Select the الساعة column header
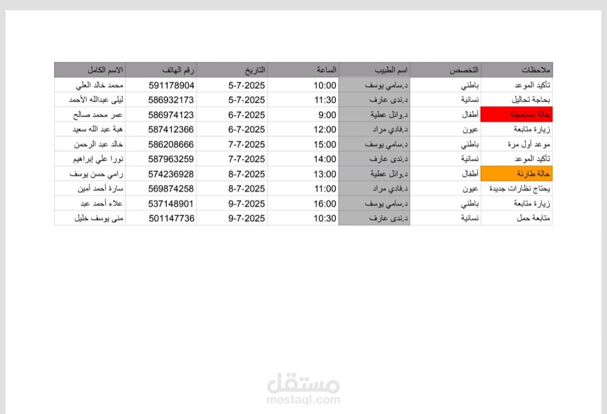The height and width of the screenshot is (414, 607). pyautogui.click(x=303, y=70)
